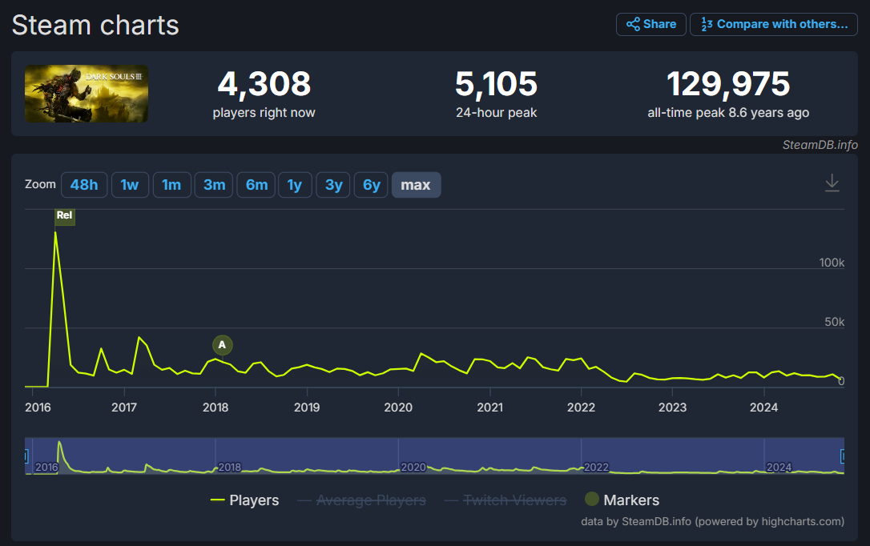The width and height of the screenshot is (870, 546).
Task: Click the SteamDB.info credit text
Action: 820,145
